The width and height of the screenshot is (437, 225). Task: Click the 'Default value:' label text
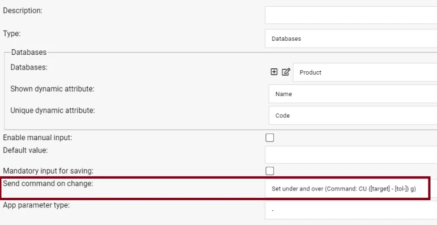pos(25,150)
